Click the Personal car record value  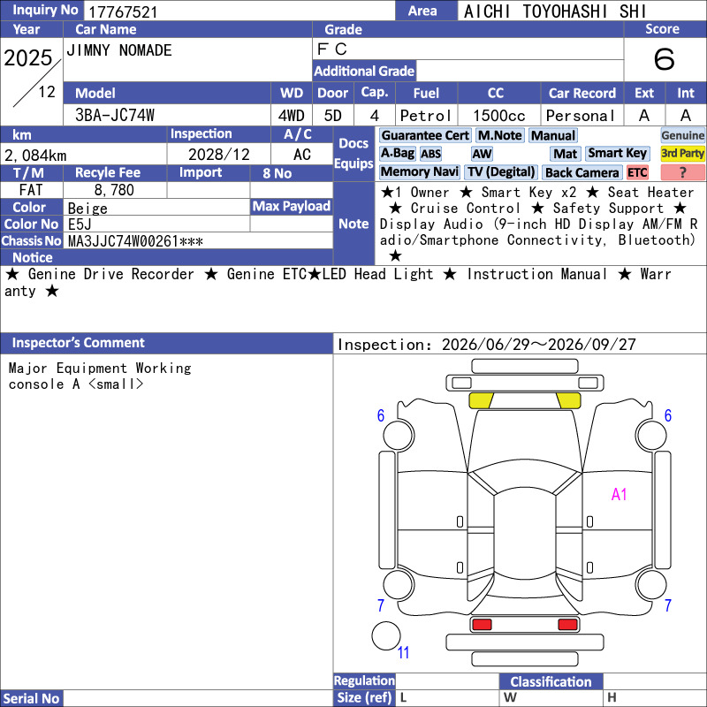[x=581, y=116]
